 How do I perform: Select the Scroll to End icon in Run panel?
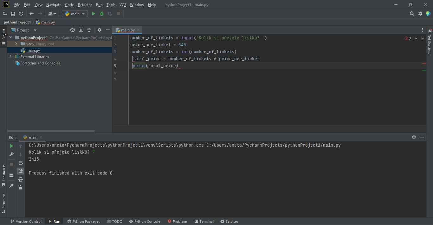pyautogui.click(x=21, y=171)
